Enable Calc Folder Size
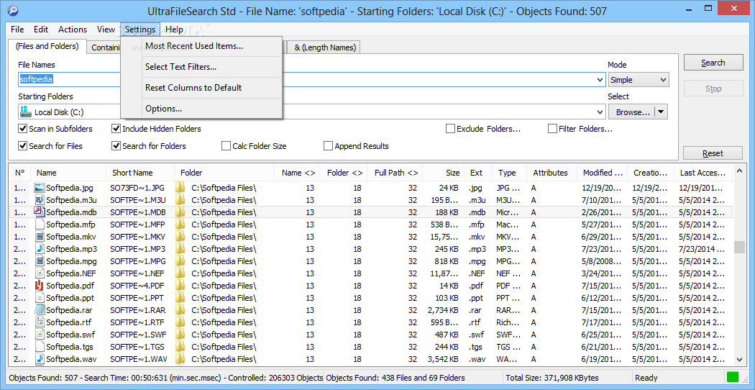This screenshot has width=755, height=390. click(x=226, y=145)
